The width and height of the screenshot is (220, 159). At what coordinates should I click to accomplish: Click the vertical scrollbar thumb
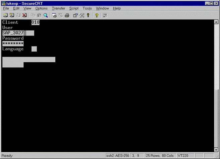(x=216, y=118)
